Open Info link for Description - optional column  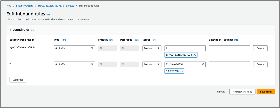(x=236, y=40)
